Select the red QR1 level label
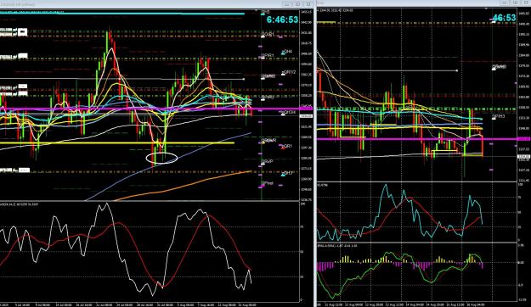The image size is (531, 307). coord(286,146)
